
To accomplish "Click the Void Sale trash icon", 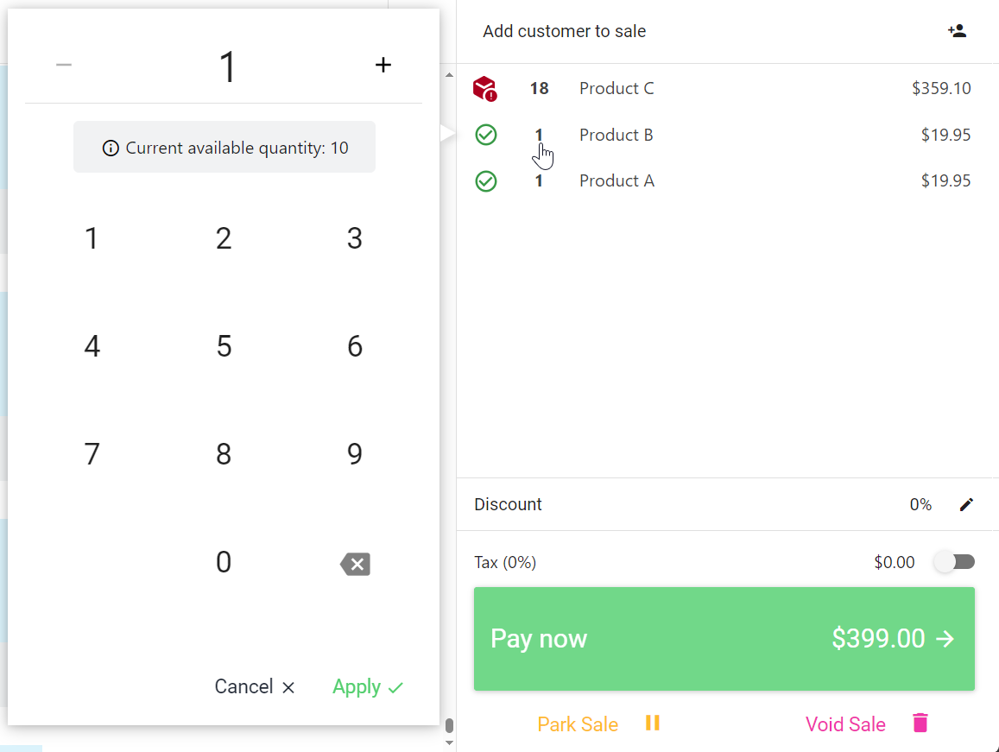I will (x=920, y=723).
